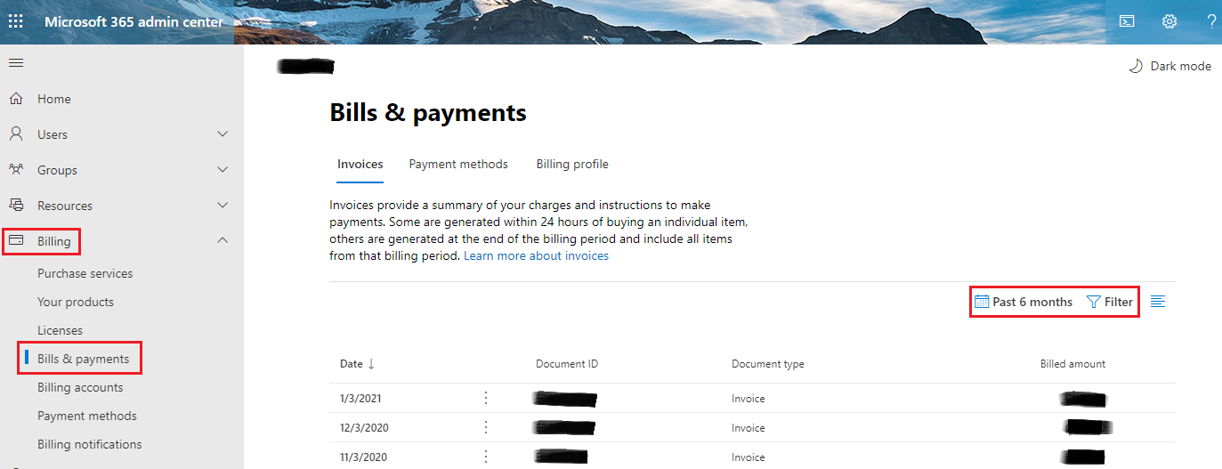
Task: Click the Users person icon
Action: [15, 134]
